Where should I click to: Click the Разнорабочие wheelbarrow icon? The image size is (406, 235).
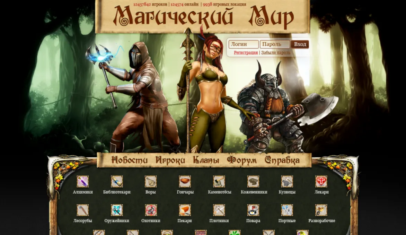click(321, 210)
